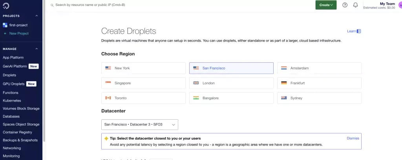This screenshot has height=160, width=402.
Task: Go to Databases in sidebar
Action: click(11, 116)
